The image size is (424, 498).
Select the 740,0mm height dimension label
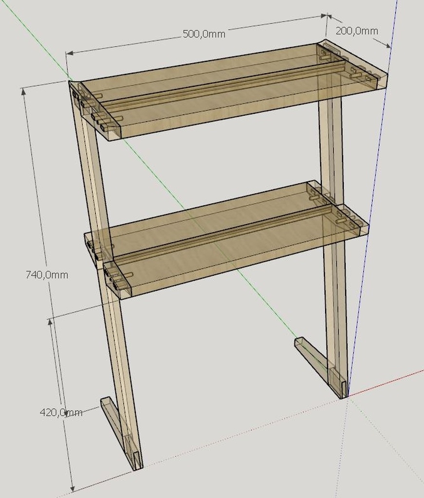pyautogui.click(x=47, y=274)
